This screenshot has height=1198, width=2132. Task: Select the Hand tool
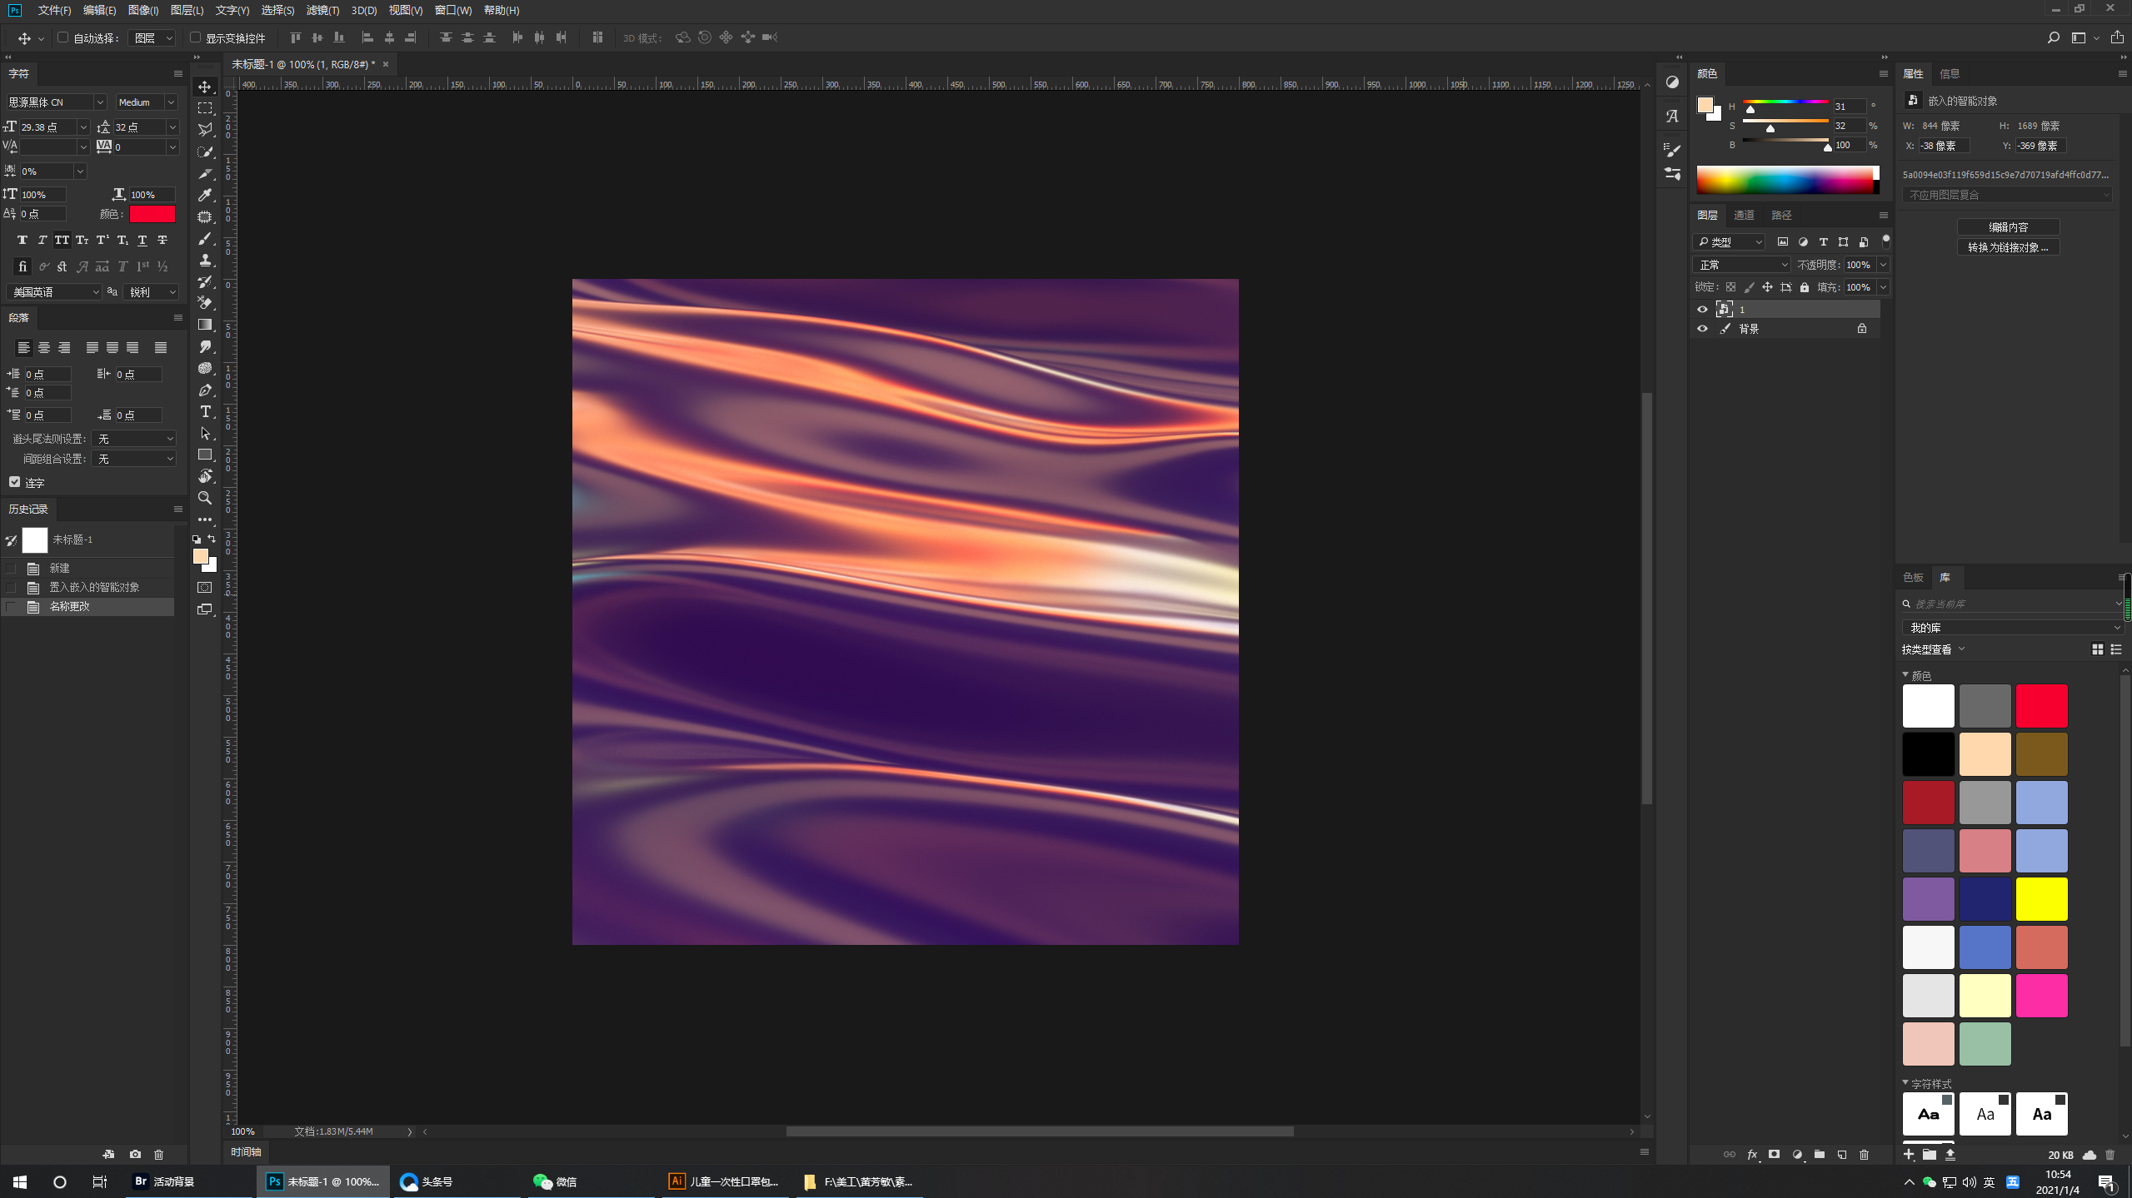pos(204,476)
